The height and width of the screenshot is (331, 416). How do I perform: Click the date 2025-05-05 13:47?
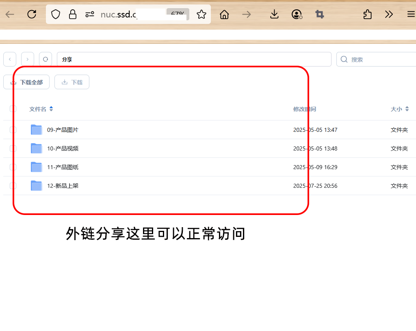click(315, 130)
